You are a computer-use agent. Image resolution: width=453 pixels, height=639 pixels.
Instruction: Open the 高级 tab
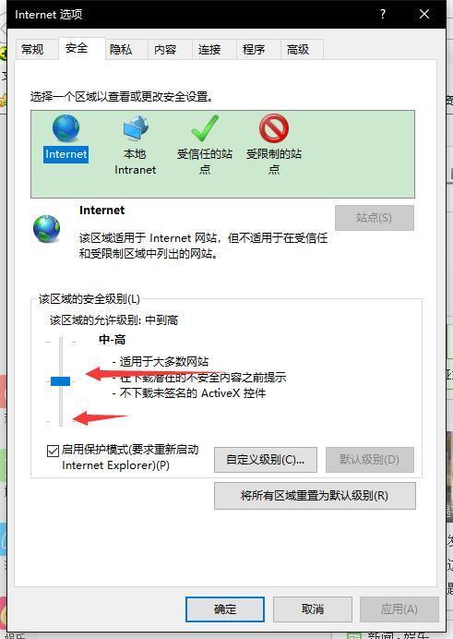pos(298,50)
